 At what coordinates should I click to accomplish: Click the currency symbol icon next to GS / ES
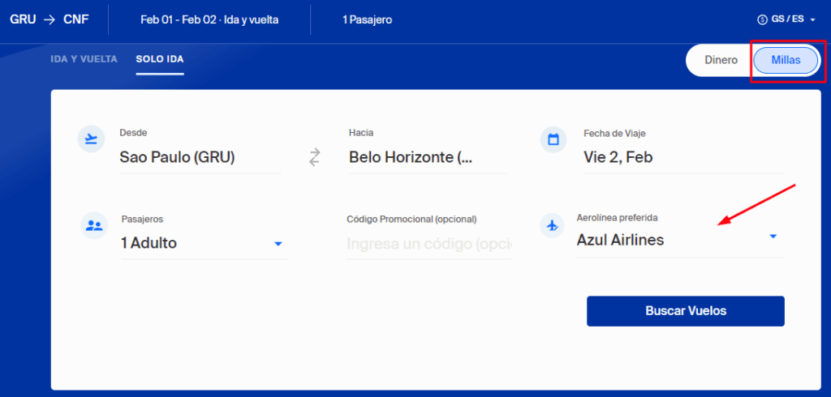[x=761, y=19]
